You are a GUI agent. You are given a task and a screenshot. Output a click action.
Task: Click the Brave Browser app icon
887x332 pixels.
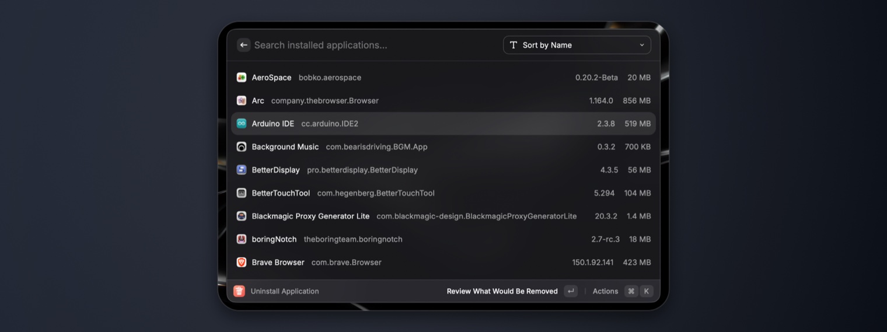pos(241,262)
